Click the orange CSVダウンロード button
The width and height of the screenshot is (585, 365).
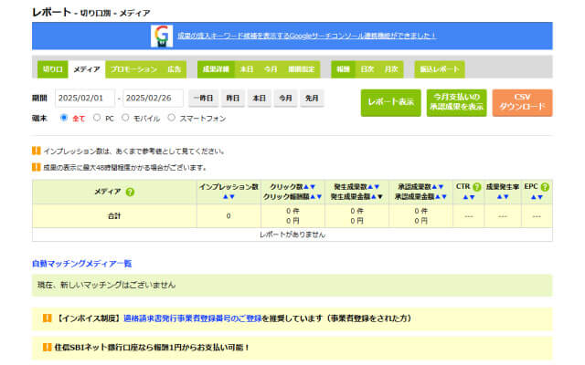coord(522,102)
